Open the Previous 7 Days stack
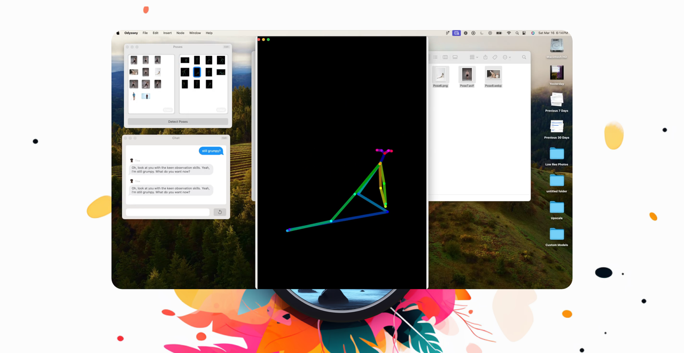684x353 pixels. coord(557,102)
